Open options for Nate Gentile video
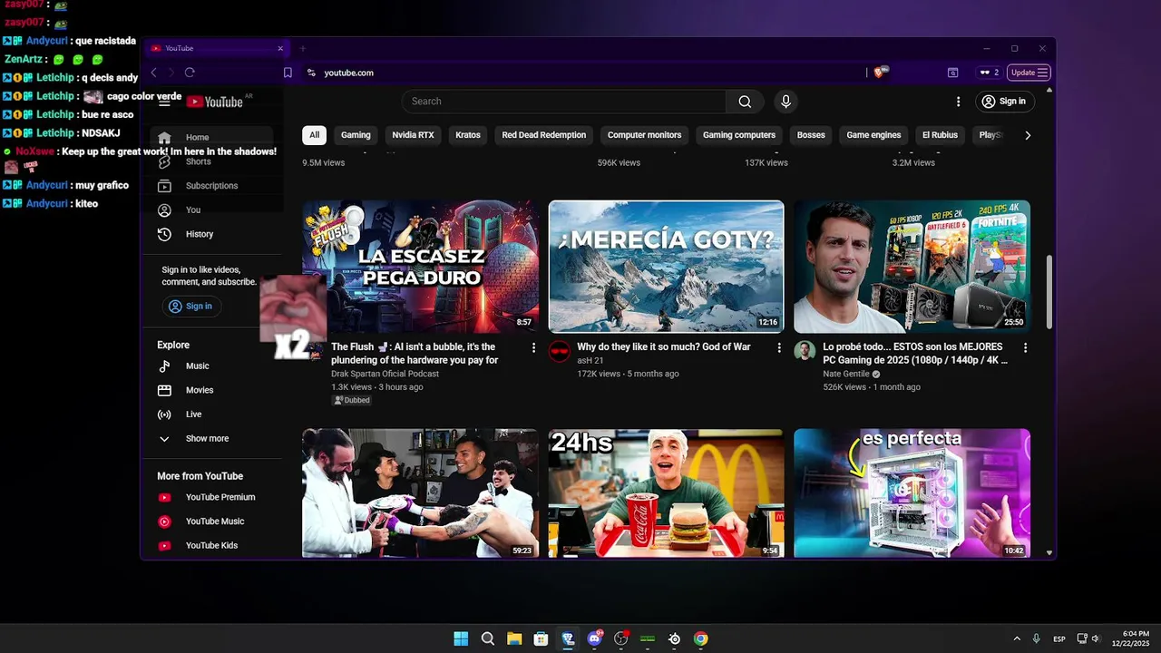The width and height of the screenshot is (1161, 653). [x=1025, y=347]
